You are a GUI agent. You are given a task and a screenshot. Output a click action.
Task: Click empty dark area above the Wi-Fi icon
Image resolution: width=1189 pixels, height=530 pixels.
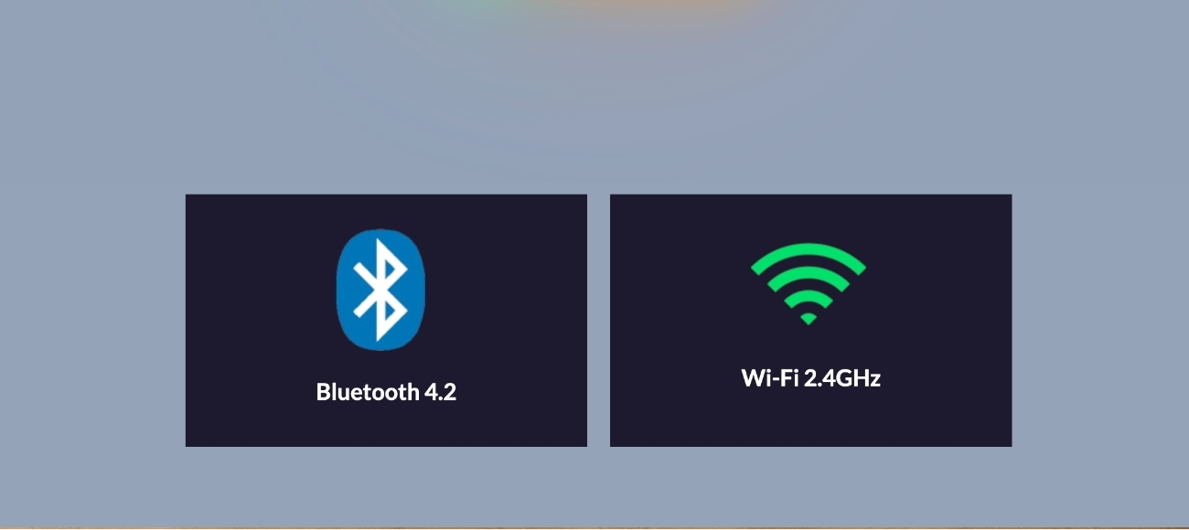[810, 217]
